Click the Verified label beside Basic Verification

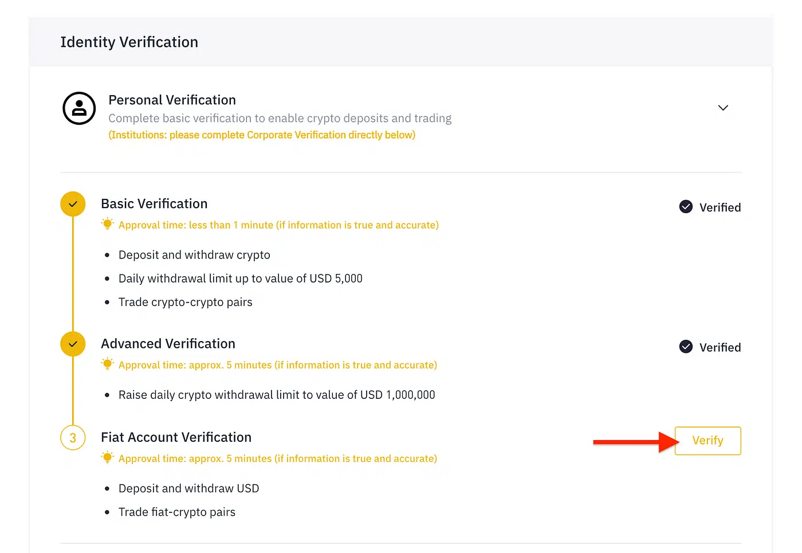coord(720,207)
